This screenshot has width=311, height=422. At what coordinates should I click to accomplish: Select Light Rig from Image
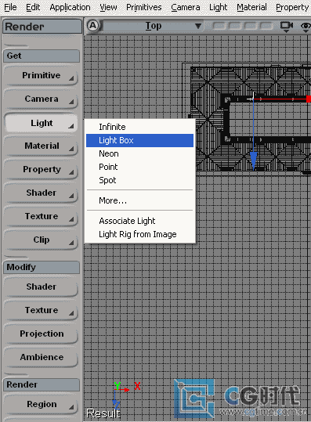pos(139,234)
